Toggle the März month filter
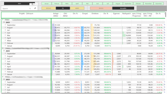The width and height of the screenshot is (167, 94). point(67,4)
